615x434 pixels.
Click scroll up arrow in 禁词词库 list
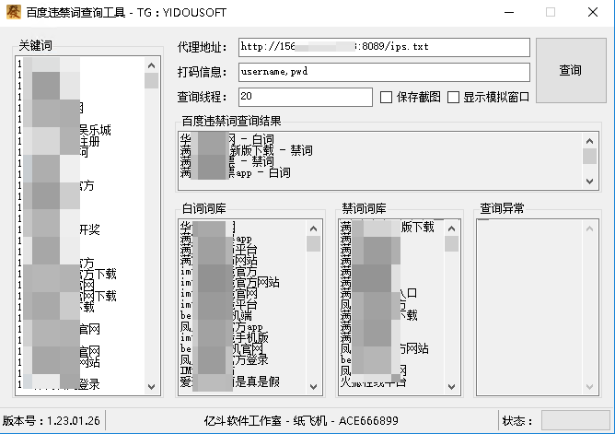pyautogui.click(x=451, y=229)
